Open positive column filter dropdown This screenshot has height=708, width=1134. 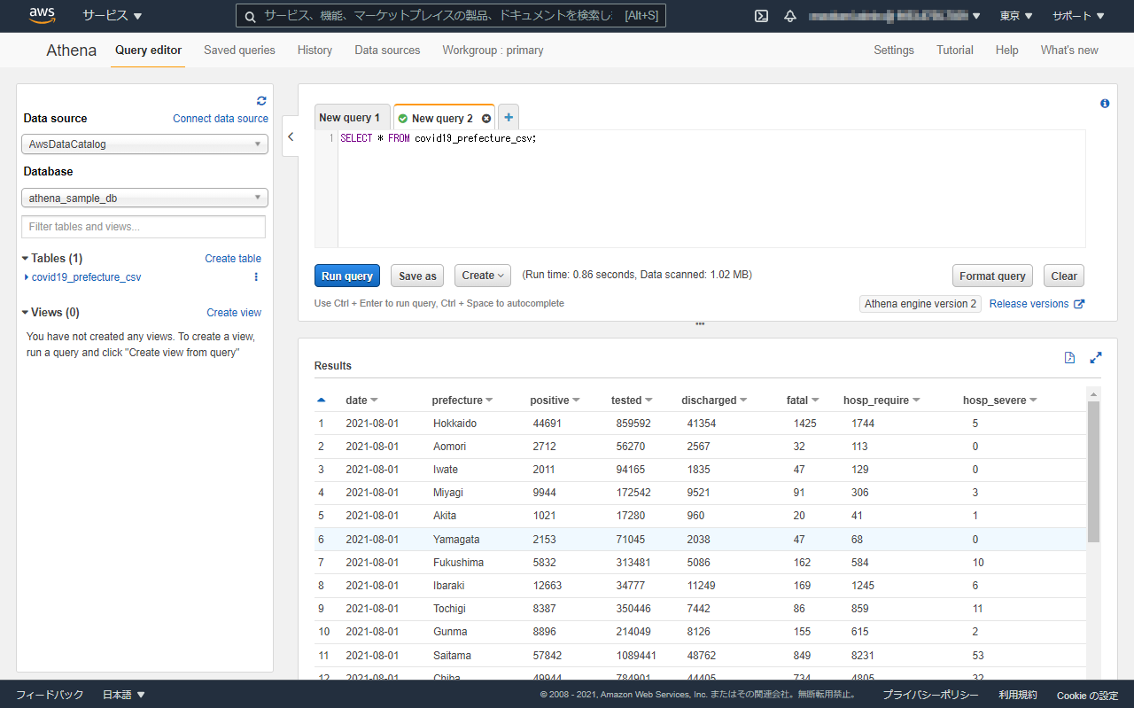pyautogui.click(x=576, y=401)
